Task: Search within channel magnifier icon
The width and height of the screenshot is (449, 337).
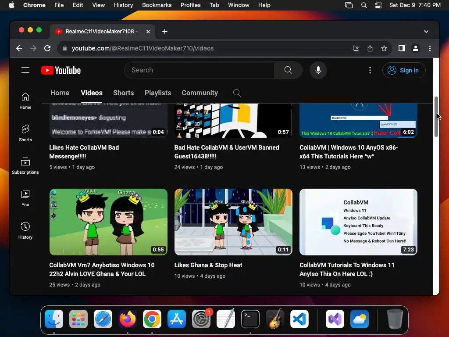Action: point(237,93)
